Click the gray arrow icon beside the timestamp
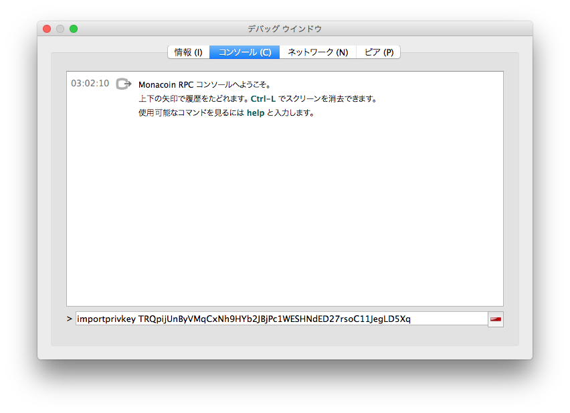The image size is (570, 413). [x=124, y=84]
